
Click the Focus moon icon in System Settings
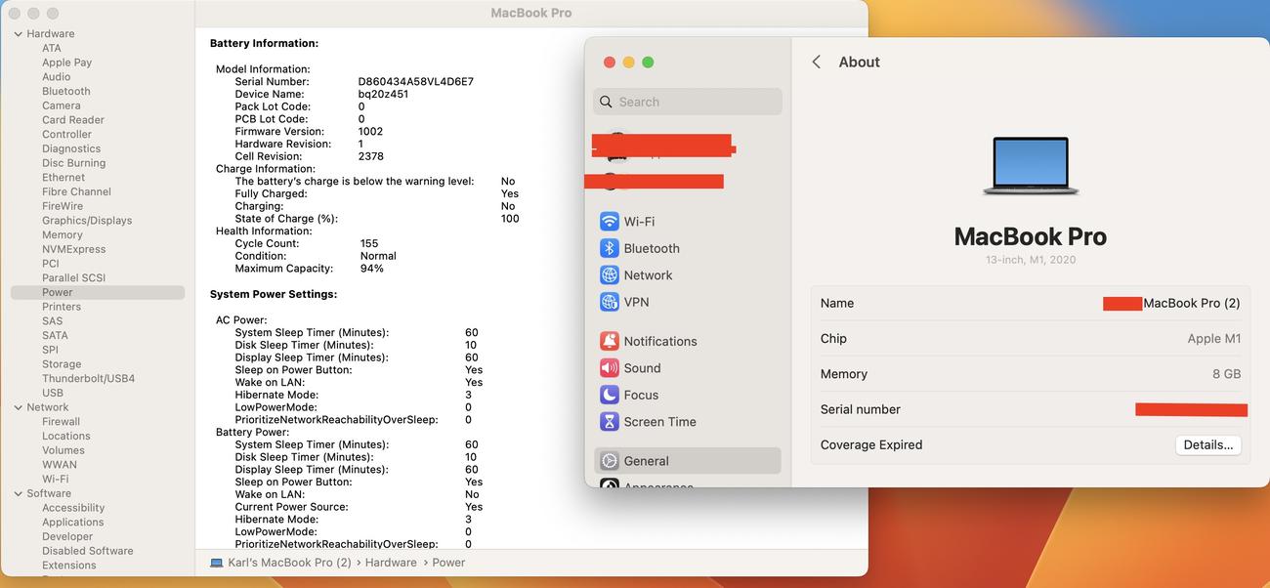(x=610, y=395)
